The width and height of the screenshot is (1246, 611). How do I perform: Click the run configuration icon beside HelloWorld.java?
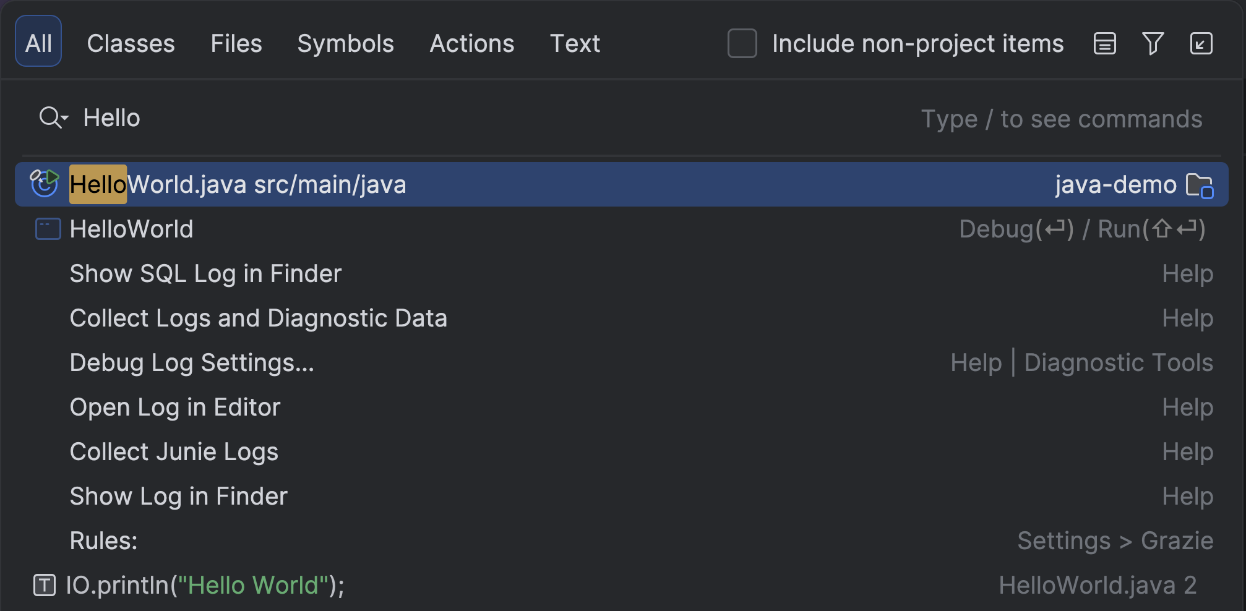[45, 184]
